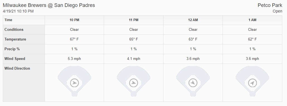Click the 62° F temperature cell
Viewport: 287px width, 106px height.
click(x=252, y=39)
